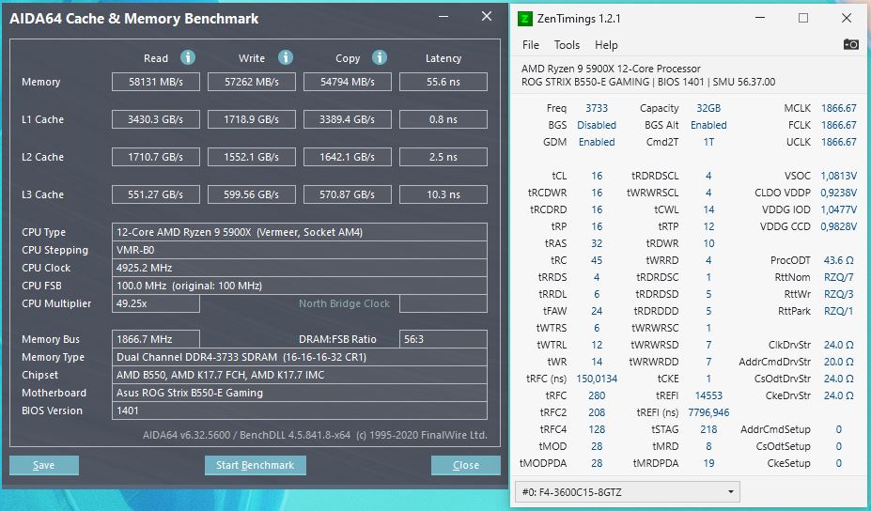Click the Read info icon in AIDA64

188,57
